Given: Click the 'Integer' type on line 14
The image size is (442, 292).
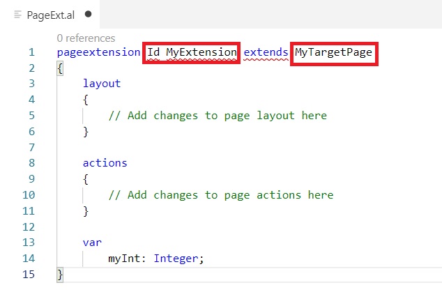Looking at the screenshot, I should click(176, 259).
